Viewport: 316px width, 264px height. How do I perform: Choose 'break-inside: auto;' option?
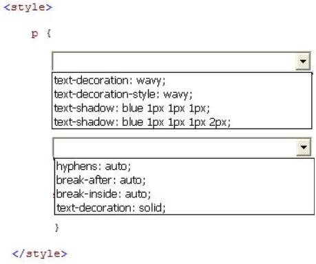point(103,194)
